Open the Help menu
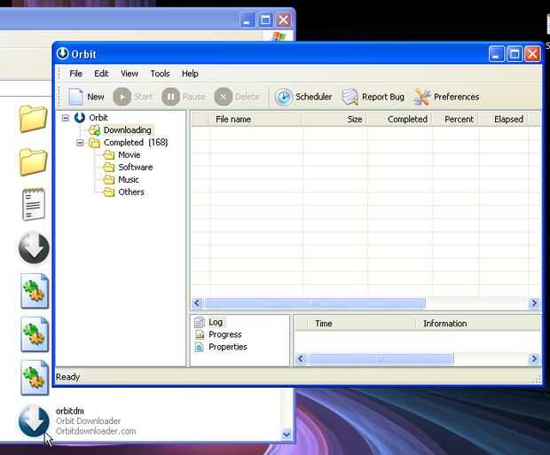This screenshot has width=550, height=455. tap(190, 74)
